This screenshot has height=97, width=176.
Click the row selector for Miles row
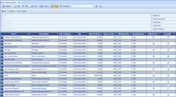click(2, 76)
